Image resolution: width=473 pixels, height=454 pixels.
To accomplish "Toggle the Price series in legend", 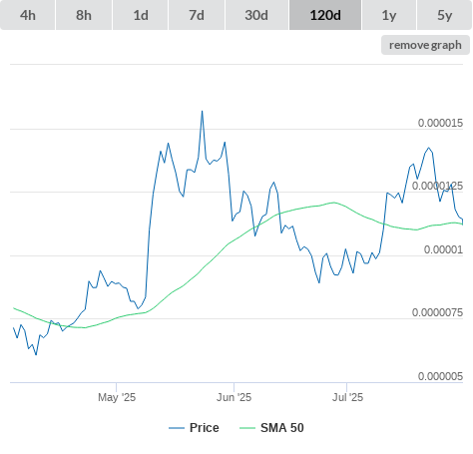I will (x=205, y=428).
